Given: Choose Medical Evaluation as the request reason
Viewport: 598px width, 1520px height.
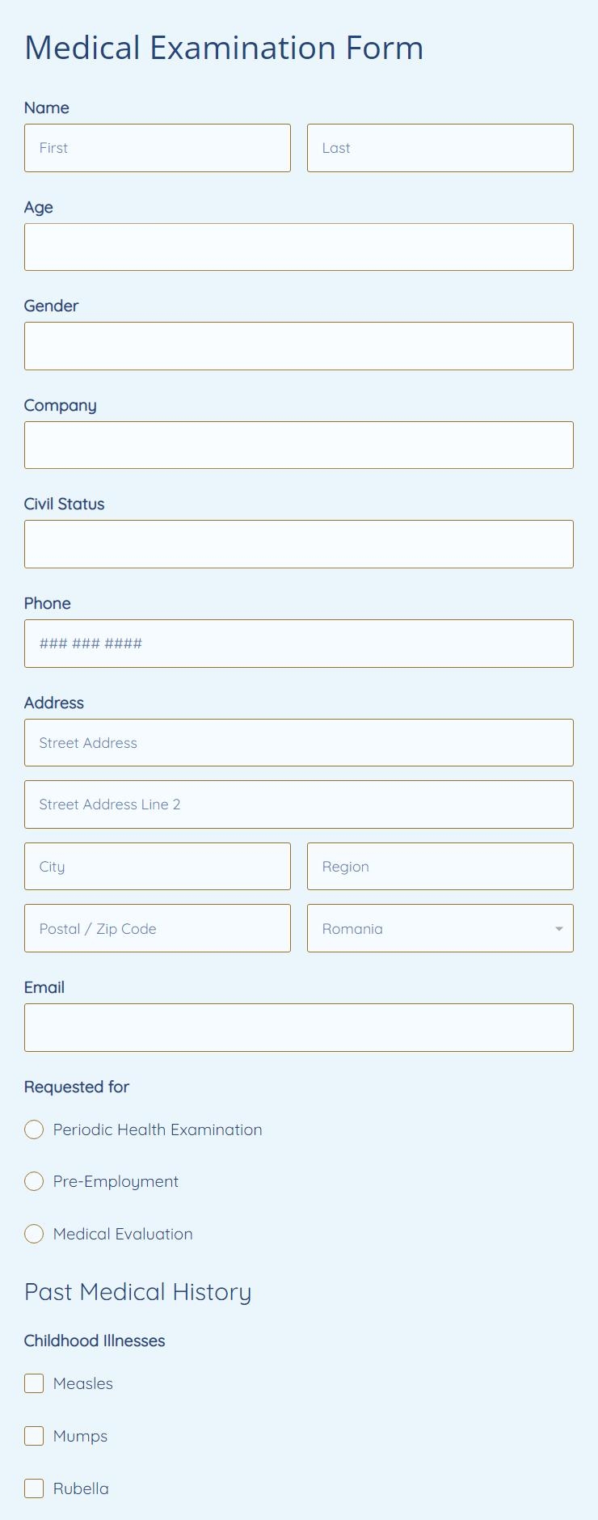Looking at the screenshot, I should [x=34, y=1234].
